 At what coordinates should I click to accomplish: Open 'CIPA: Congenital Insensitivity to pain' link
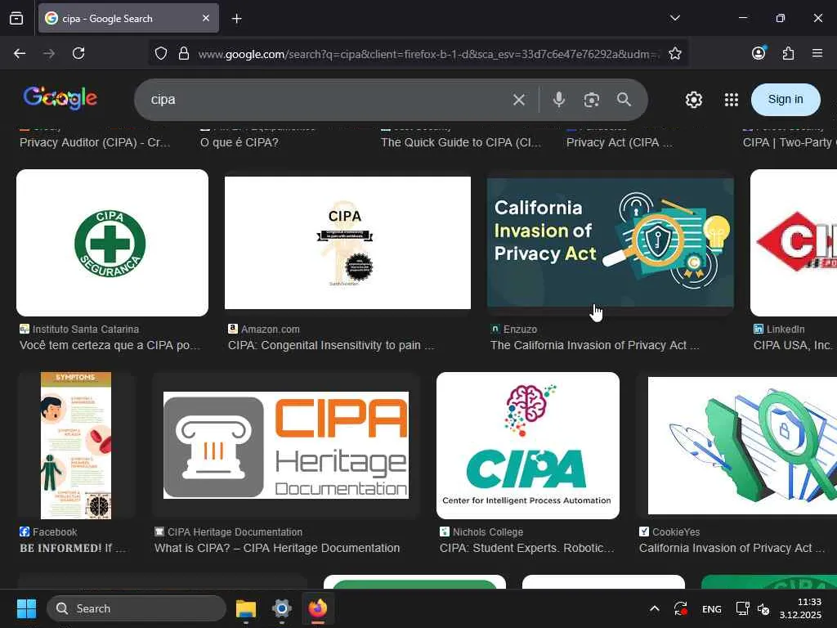(x=331, y=346)
